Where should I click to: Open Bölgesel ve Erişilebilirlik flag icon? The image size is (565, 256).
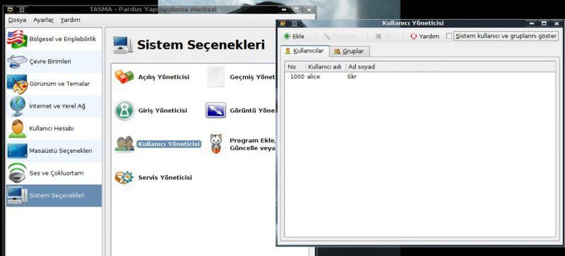click(x=16, y=39)
